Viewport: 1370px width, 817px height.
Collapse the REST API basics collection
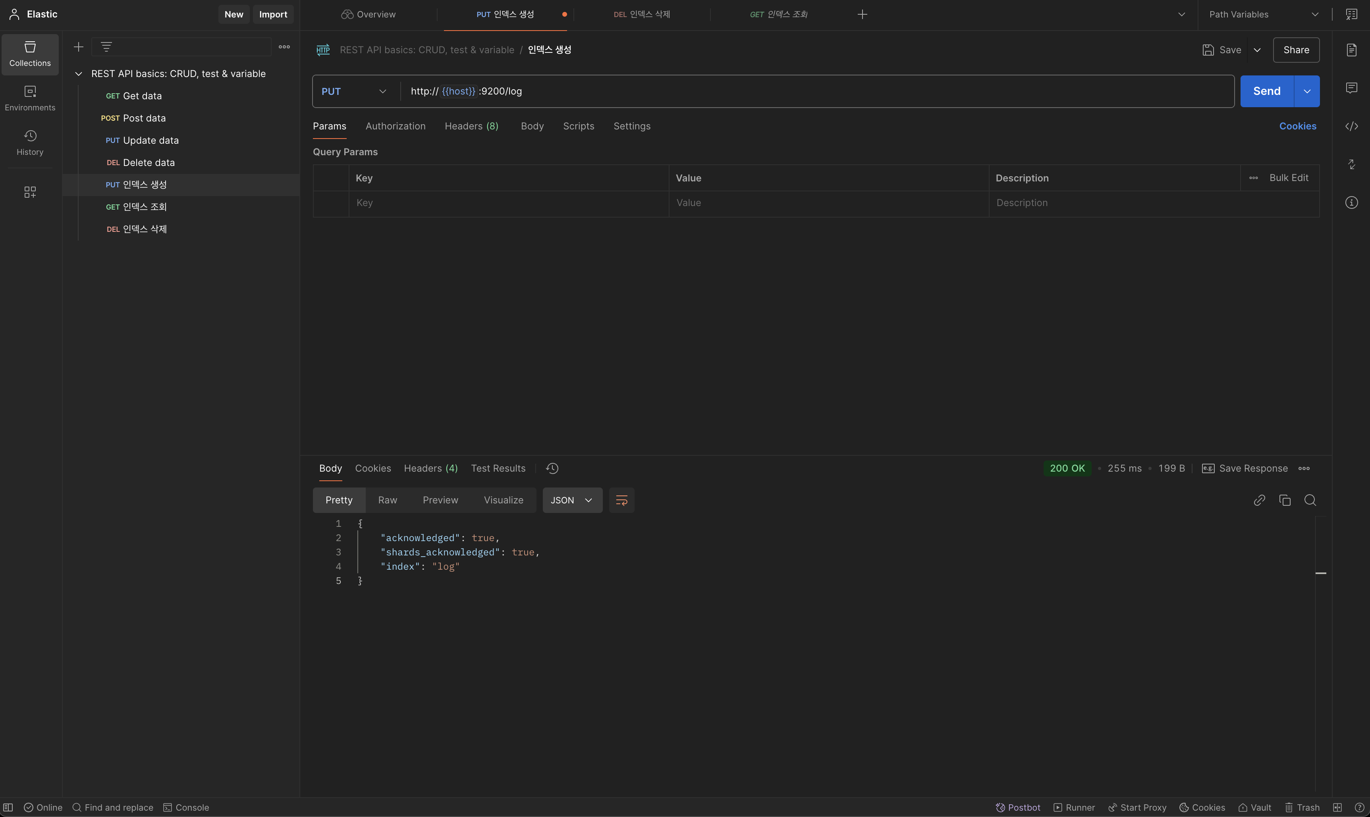coord(79,74)
